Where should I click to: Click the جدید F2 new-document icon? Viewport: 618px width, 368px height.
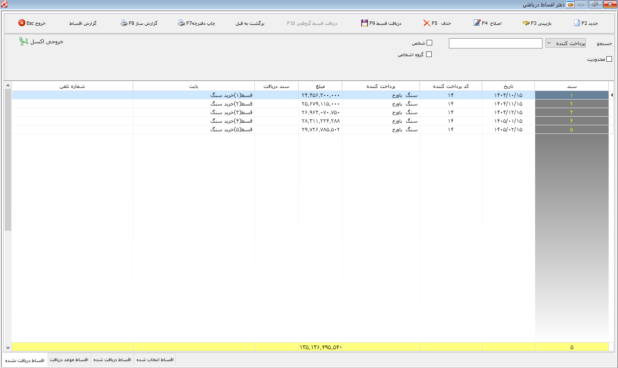point(577,23)
